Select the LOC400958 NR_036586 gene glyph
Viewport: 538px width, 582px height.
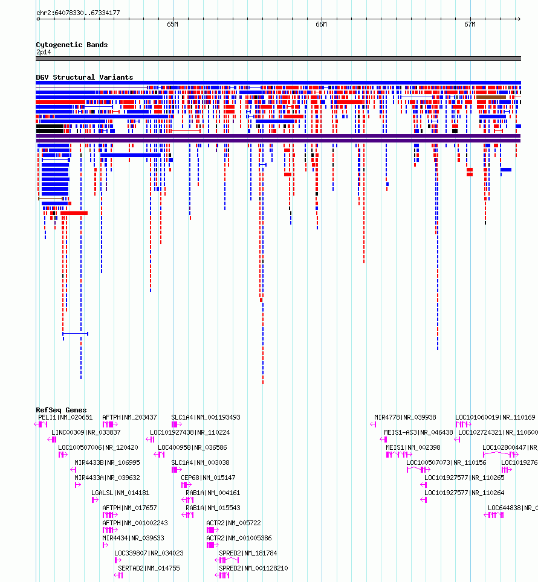pyautogui.click(x=159, y=455)
